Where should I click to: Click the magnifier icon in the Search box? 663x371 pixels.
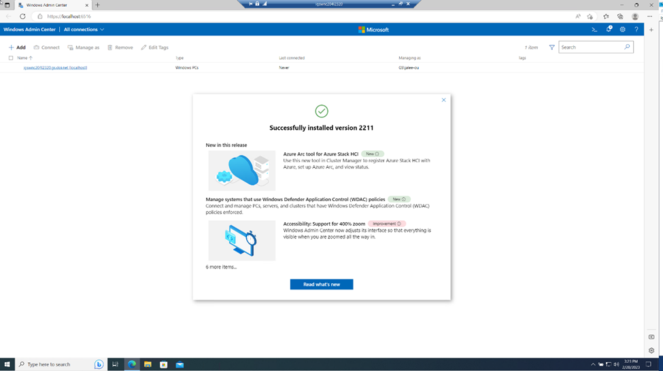[627, 47]
